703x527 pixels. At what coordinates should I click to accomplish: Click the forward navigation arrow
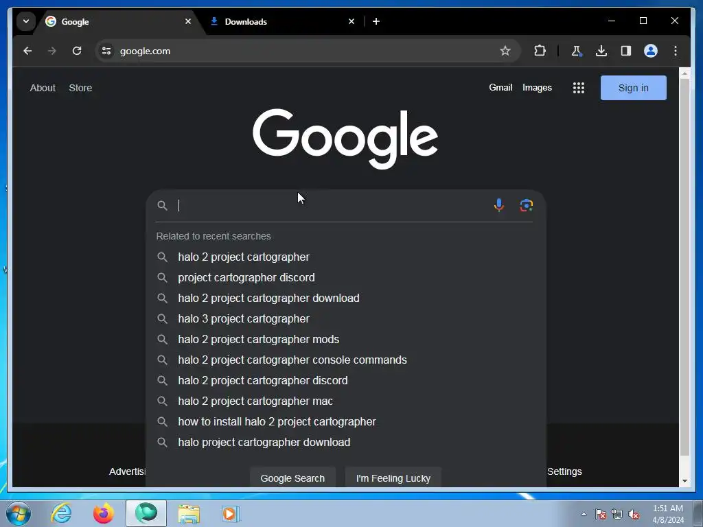[52, 51]
